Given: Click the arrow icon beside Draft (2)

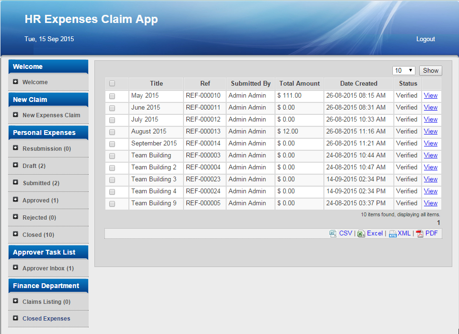Looking at the screenshot, I should [16, 166].
